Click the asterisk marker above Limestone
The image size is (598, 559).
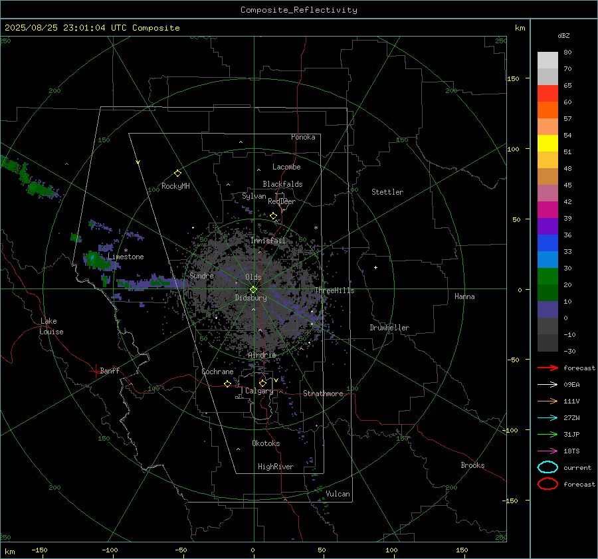pos(126,251)
